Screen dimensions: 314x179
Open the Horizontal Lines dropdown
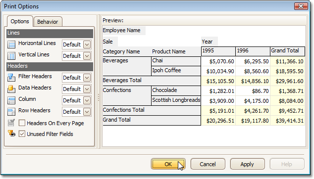point(87,45)
